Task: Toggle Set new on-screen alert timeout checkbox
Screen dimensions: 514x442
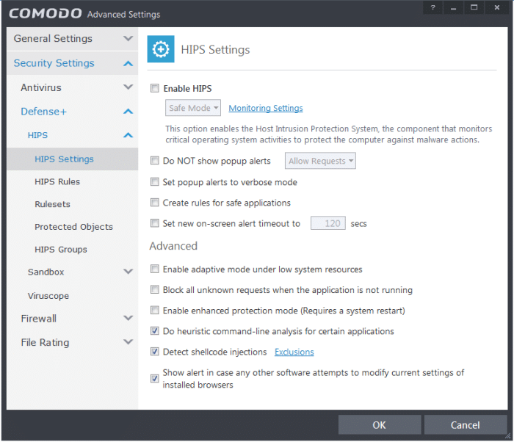Action: point(155,223)
